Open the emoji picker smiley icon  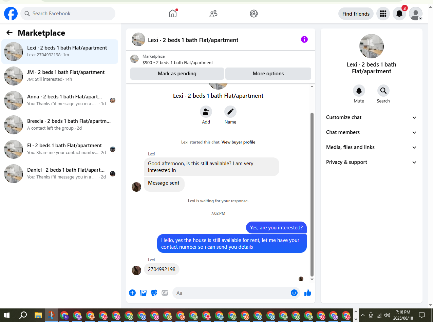pos(294,293)
